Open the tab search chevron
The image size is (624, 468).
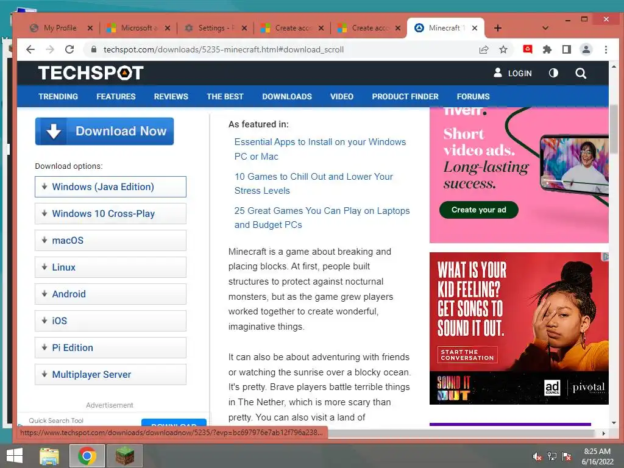tap(545, 28)
